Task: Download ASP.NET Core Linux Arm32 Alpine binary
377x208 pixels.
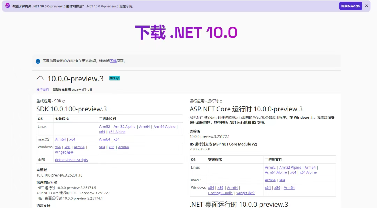Action: (x=290, y=168)
